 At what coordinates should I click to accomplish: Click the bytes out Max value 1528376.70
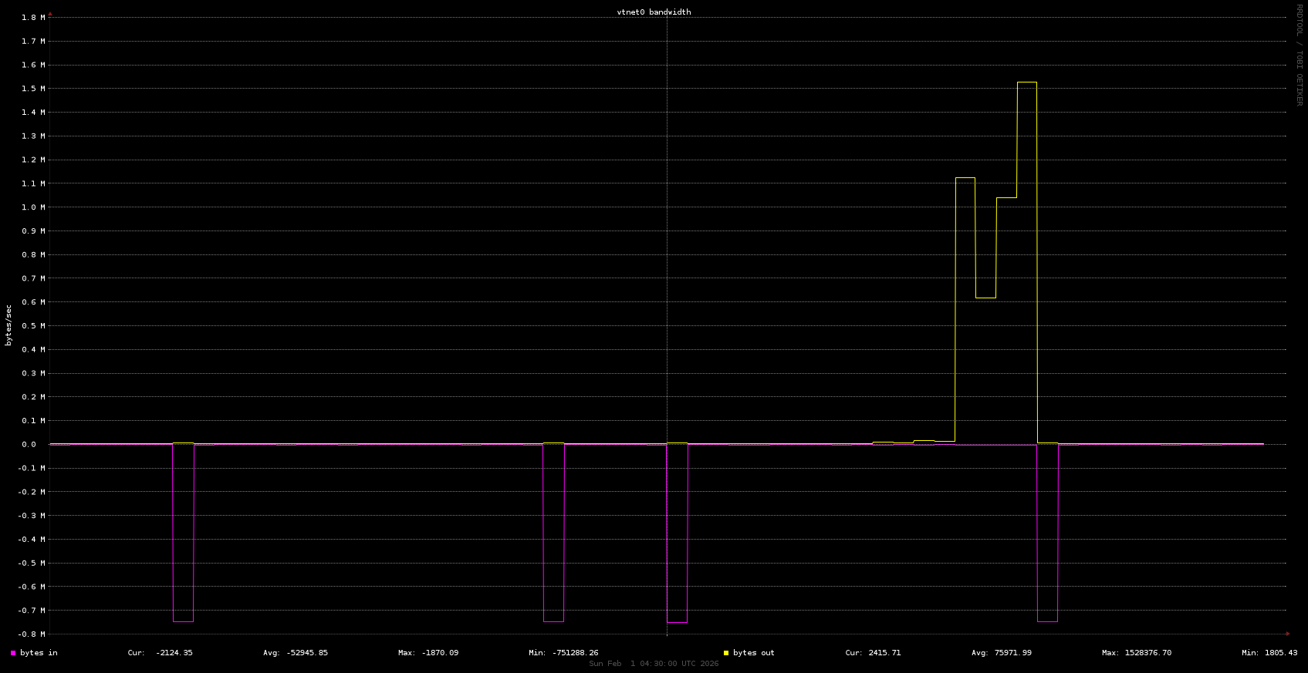click(1147, 653)
